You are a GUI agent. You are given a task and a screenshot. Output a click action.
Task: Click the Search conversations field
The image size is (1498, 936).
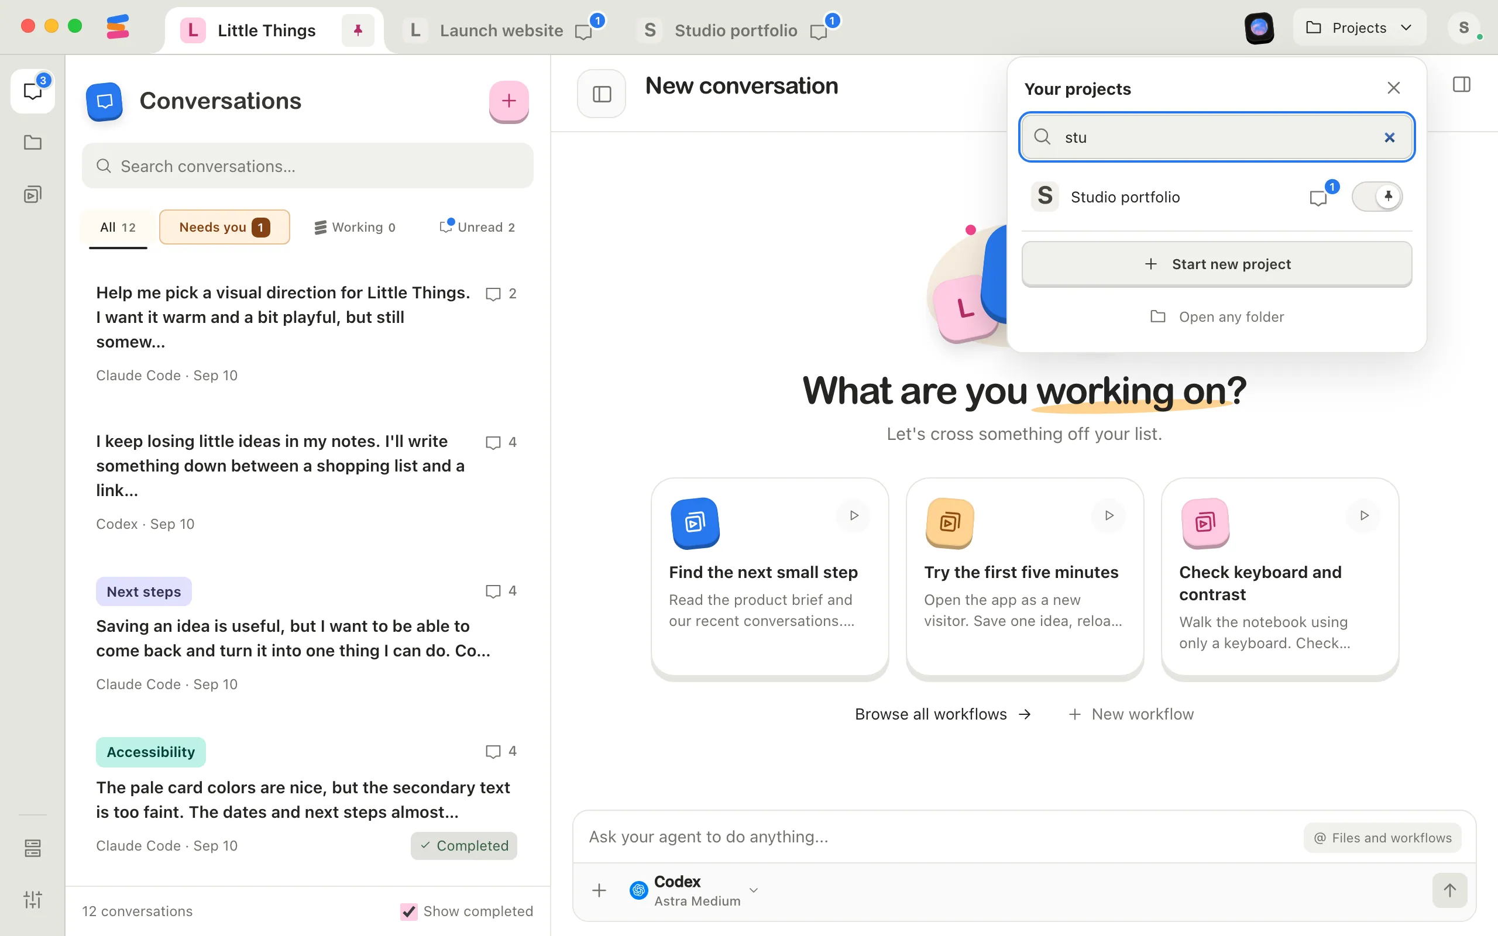tap(308, 166)
